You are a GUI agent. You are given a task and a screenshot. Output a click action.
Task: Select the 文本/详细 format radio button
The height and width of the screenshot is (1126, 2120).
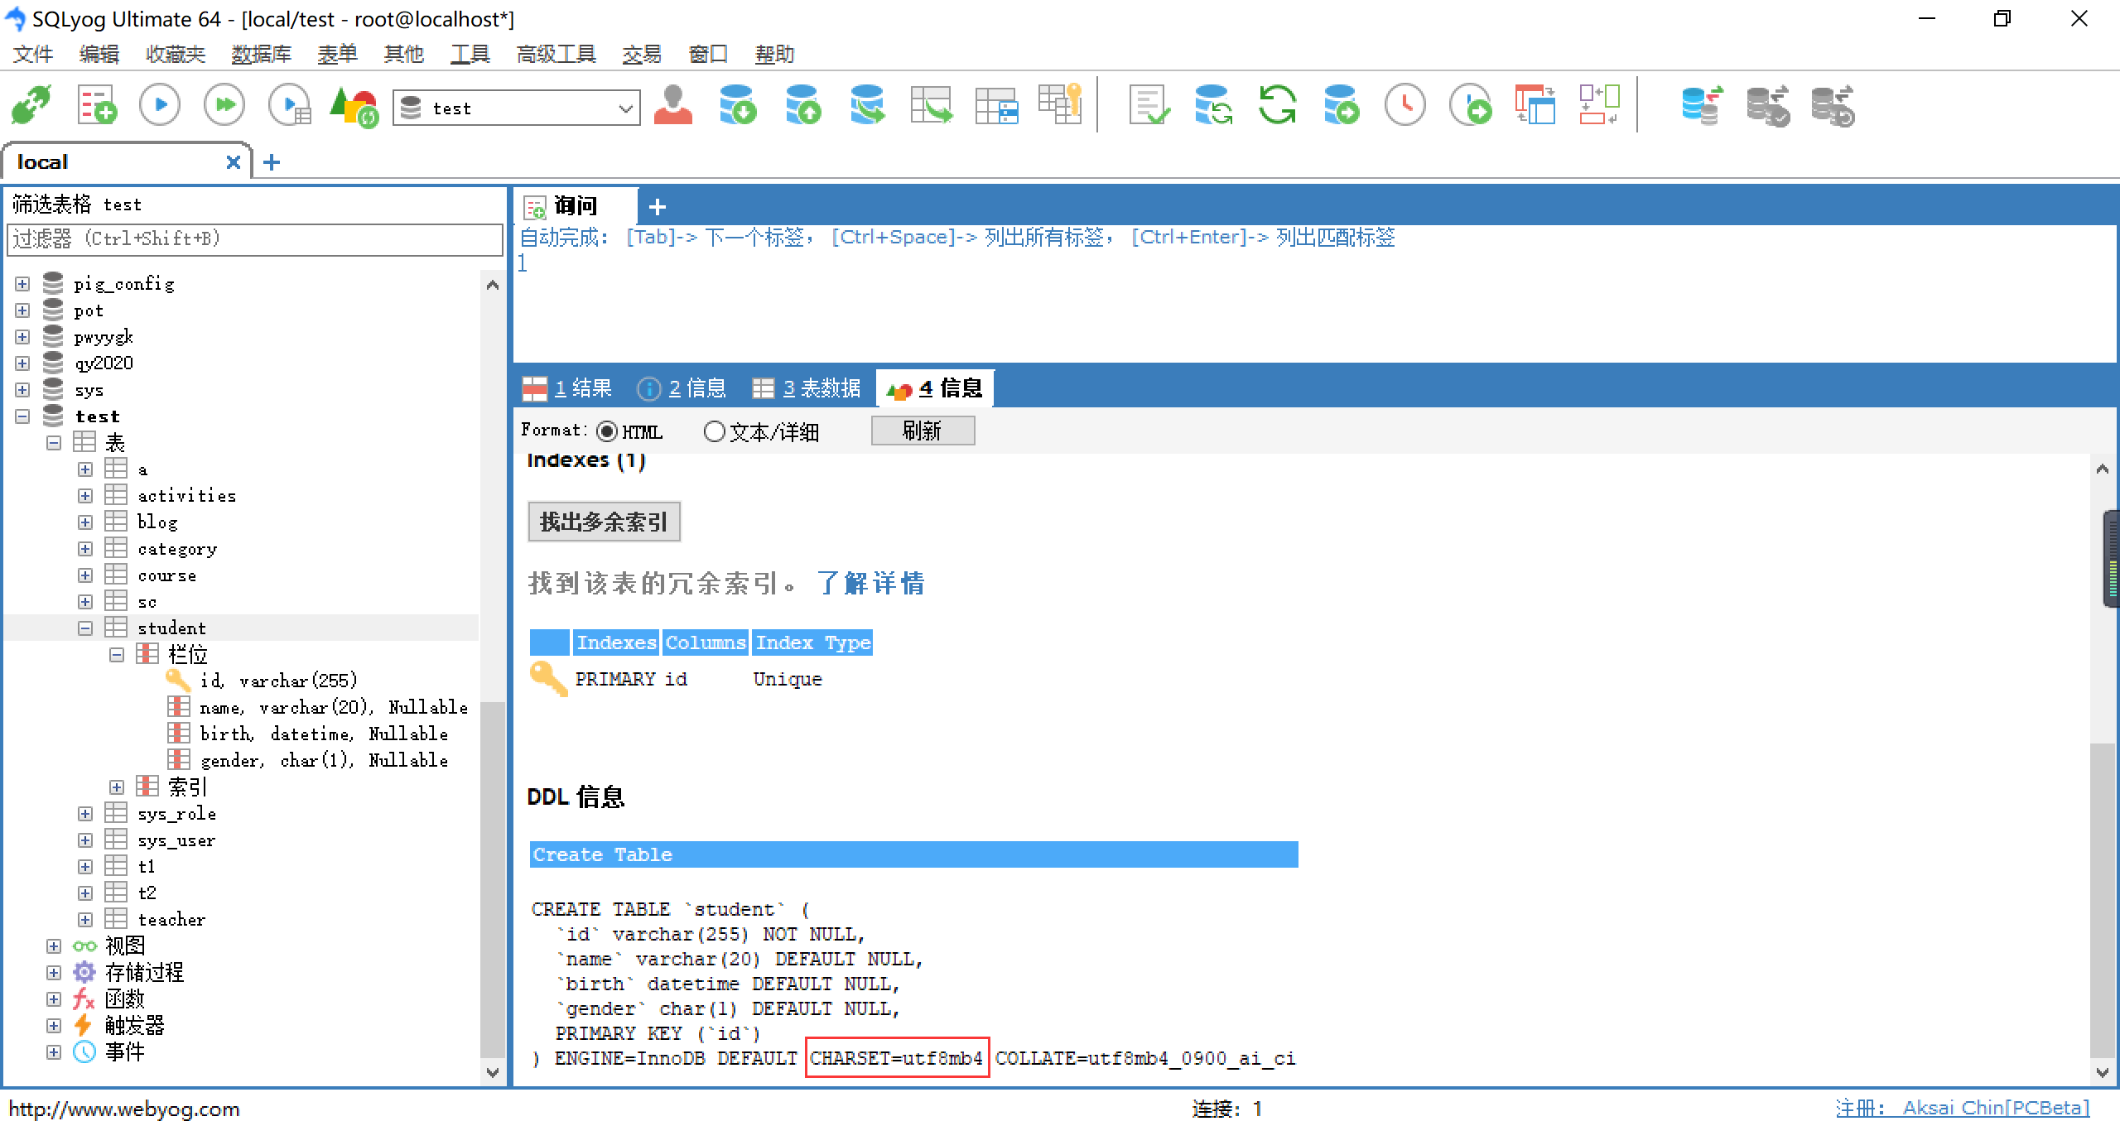(714, 431)
